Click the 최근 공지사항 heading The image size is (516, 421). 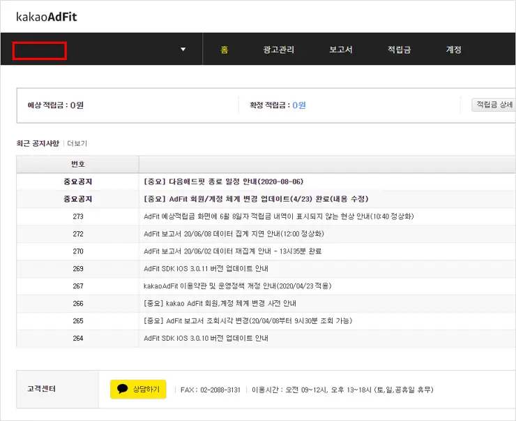[x=38, y=143]
